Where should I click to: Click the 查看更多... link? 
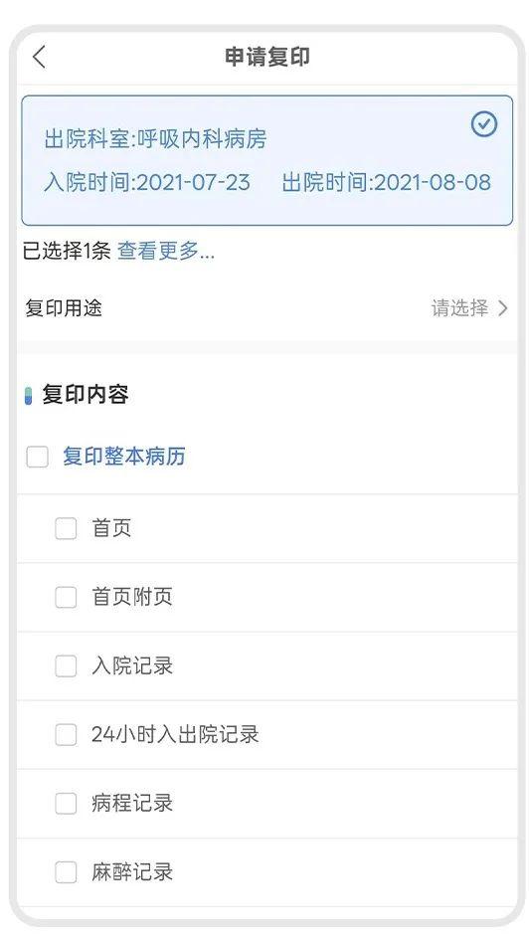(x=166, y=251)
